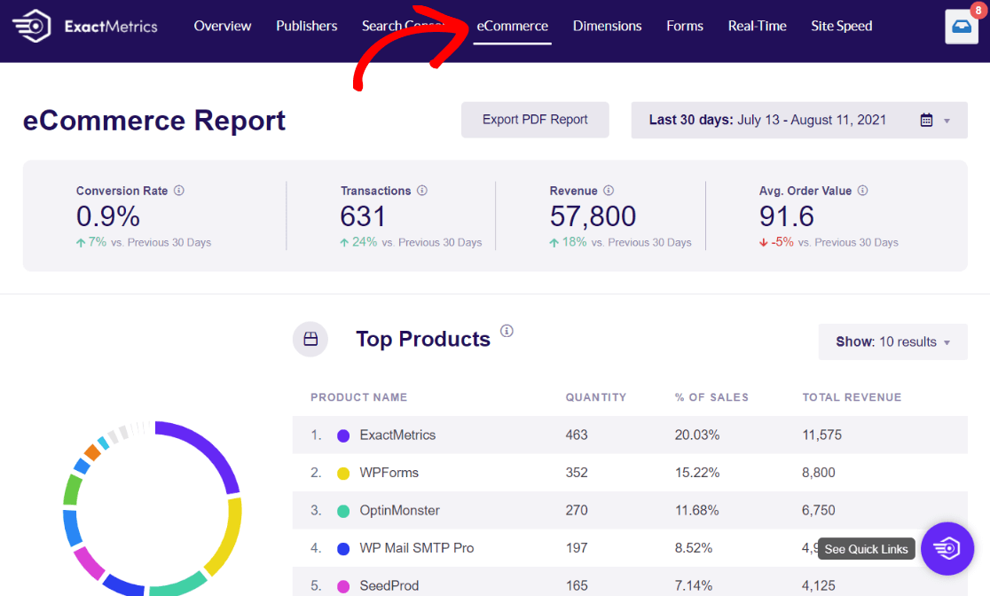Click the Transactions info icon
Image resolution: width=990 pixels, height=596 pixels.
[x=422, y=191]
